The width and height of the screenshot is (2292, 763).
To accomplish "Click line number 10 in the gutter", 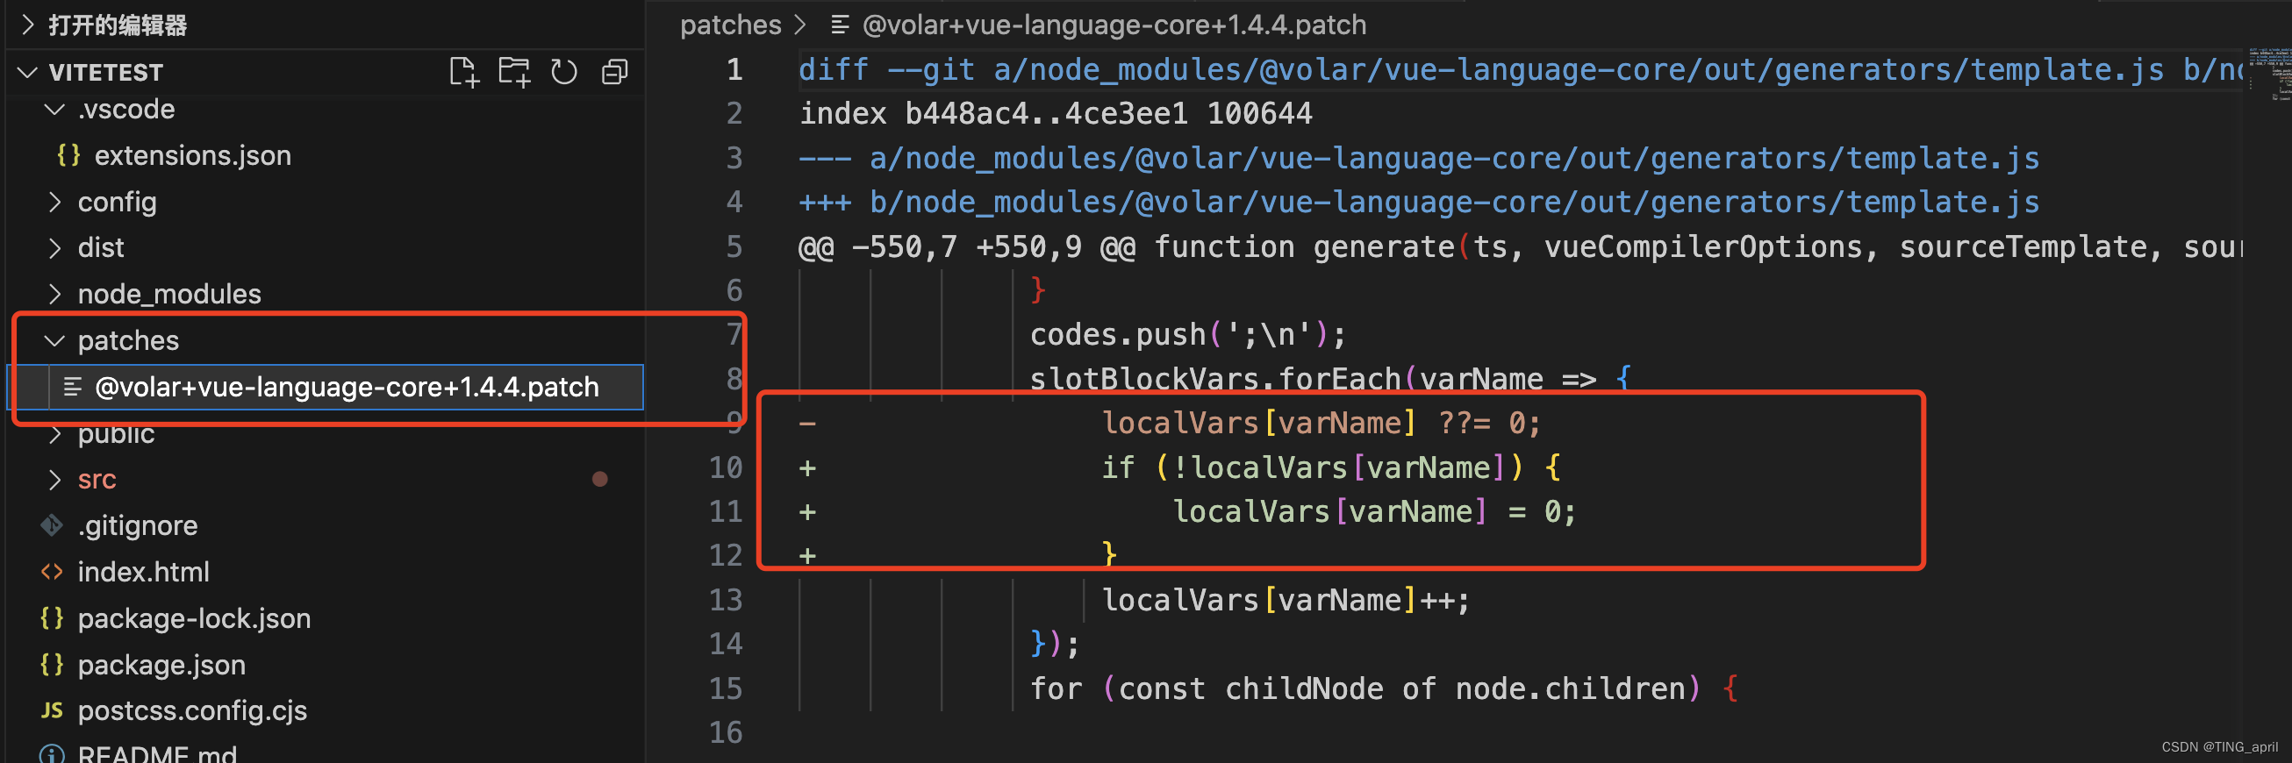I will pos(725,467).
